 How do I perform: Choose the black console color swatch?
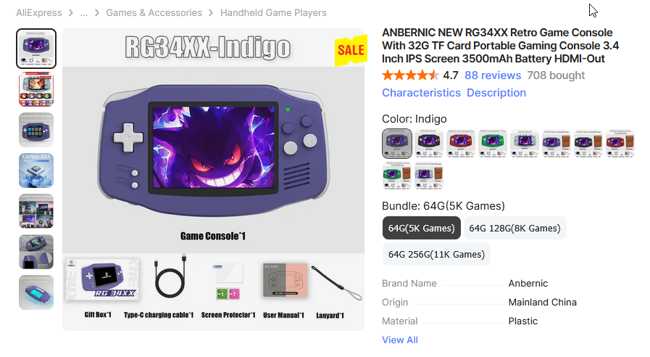coord(429,143)
